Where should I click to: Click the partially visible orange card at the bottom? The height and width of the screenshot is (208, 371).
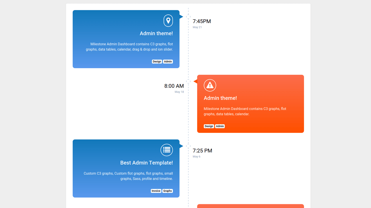point(250,206)
